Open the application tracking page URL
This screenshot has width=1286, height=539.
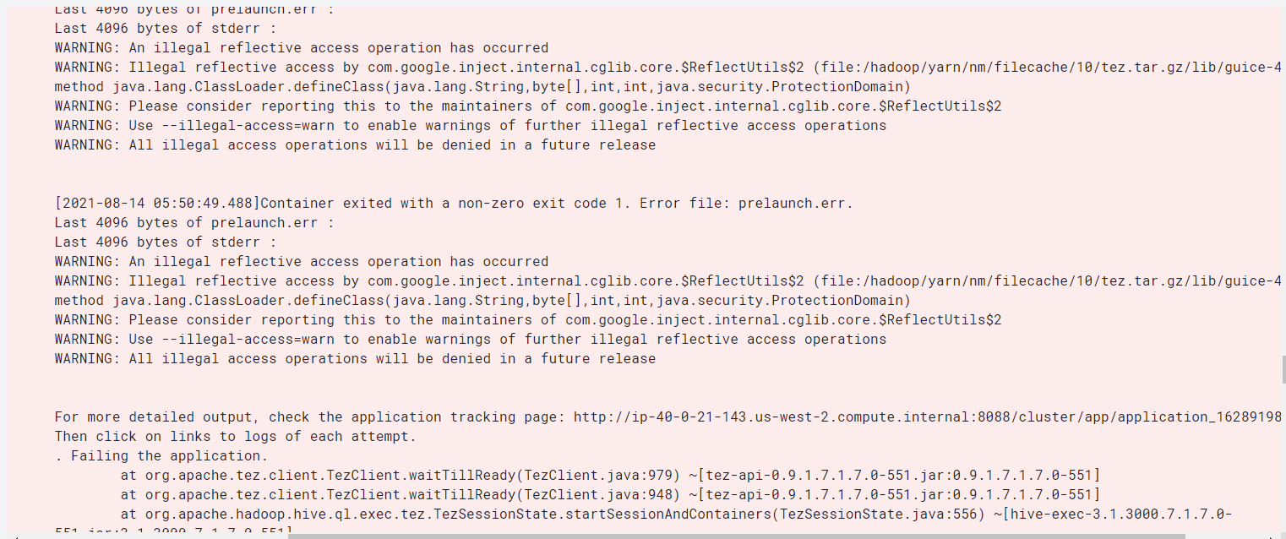[928, 416]
